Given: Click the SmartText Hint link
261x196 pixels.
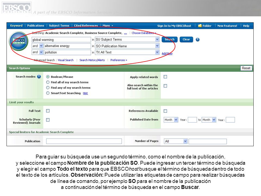Looking at the screenshot, I should pos(85,93).
